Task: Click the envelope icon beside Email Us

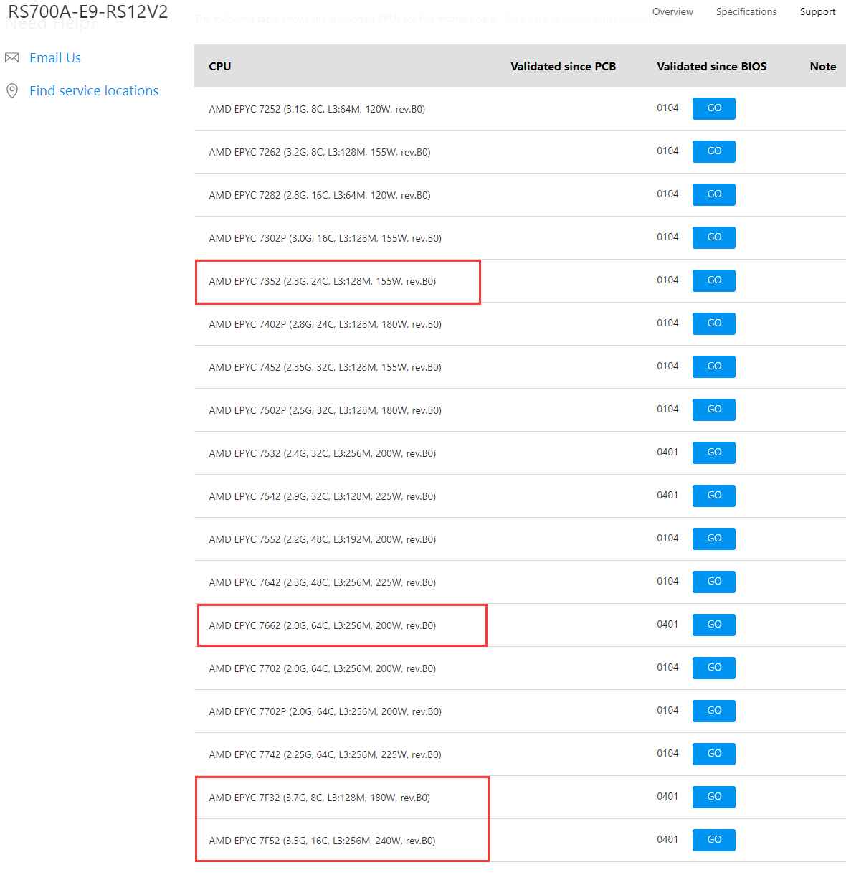Action: [x=12, y=58]
